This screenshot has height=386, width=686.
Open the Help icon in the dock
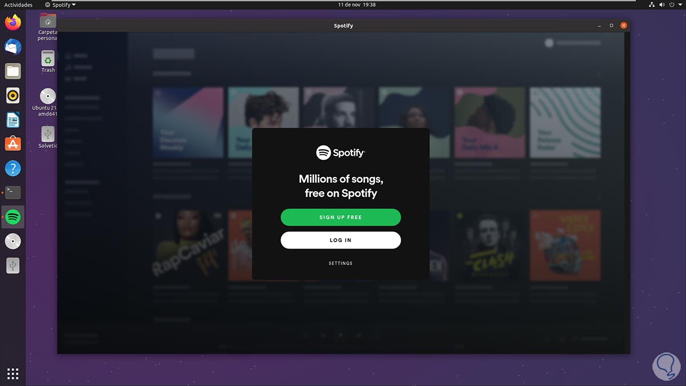point(13,168)
